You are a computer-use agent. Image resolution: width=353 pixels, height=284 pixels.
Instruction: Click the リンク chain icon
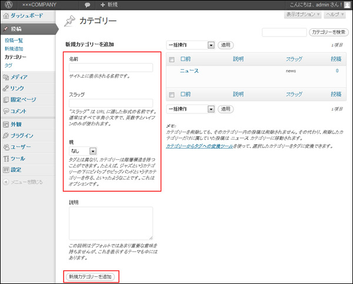(6, 88)
